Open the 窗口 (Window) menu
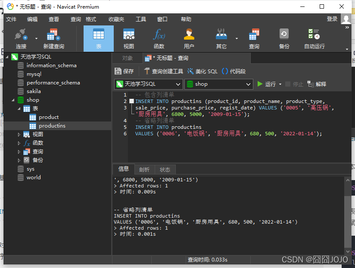 pyautogui.click(x=162, y=19)
